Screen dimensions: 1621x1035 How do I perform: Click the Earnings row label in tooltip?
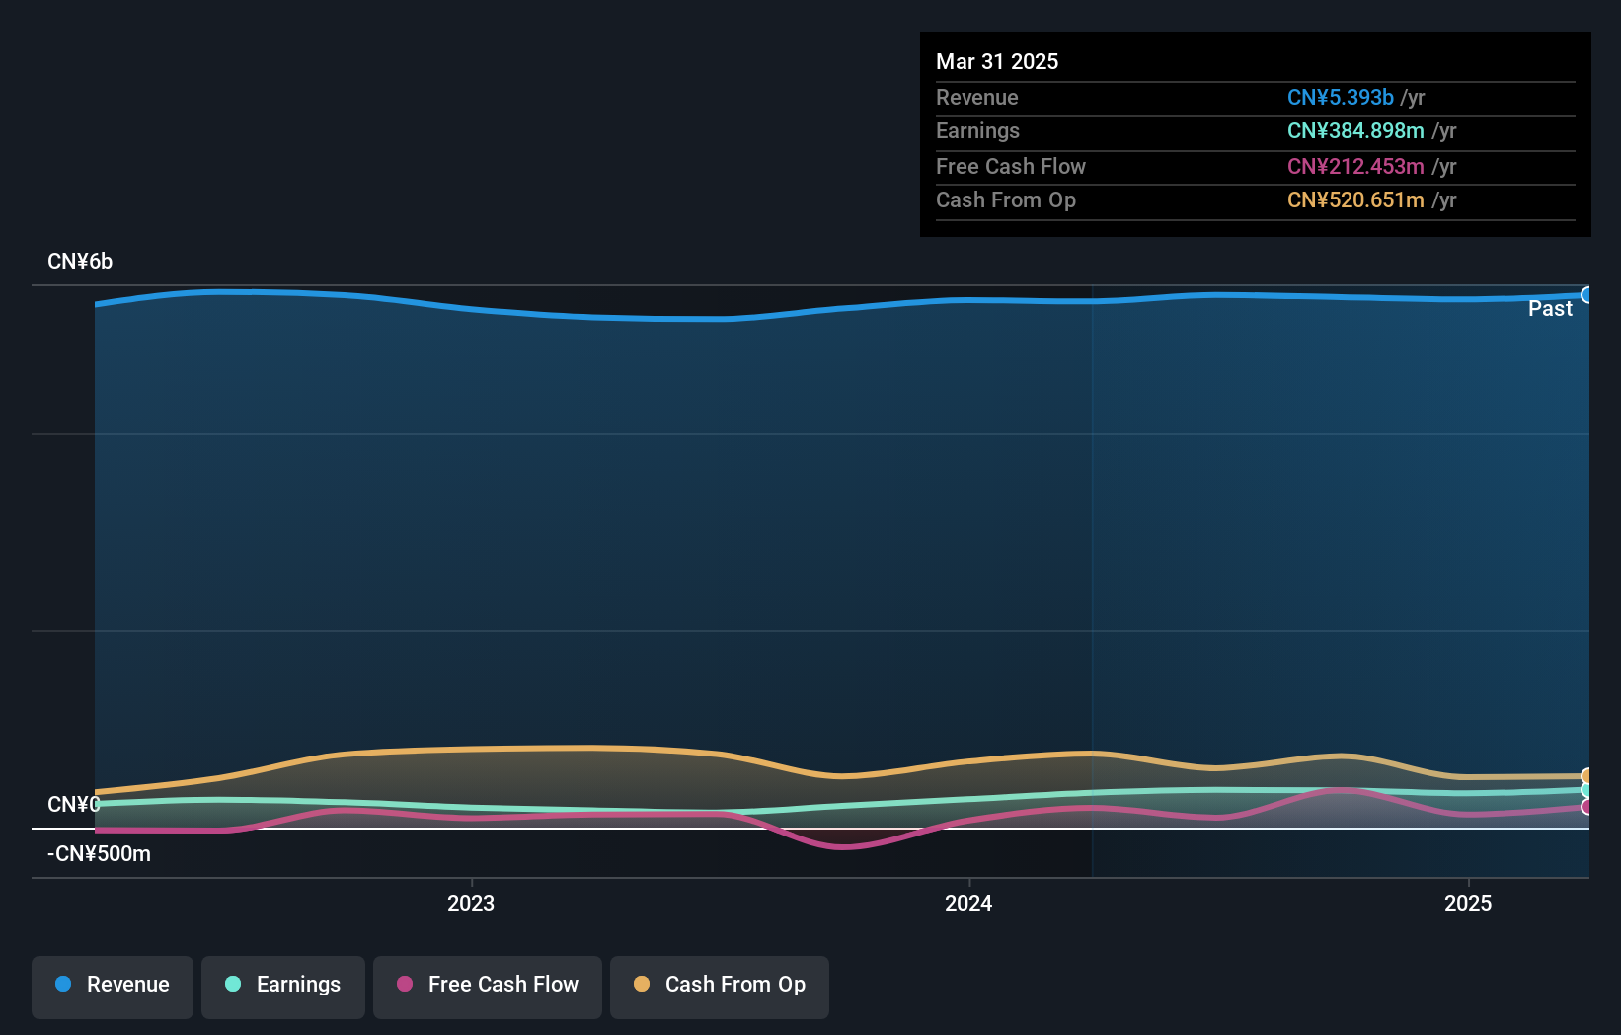[977, 130]
